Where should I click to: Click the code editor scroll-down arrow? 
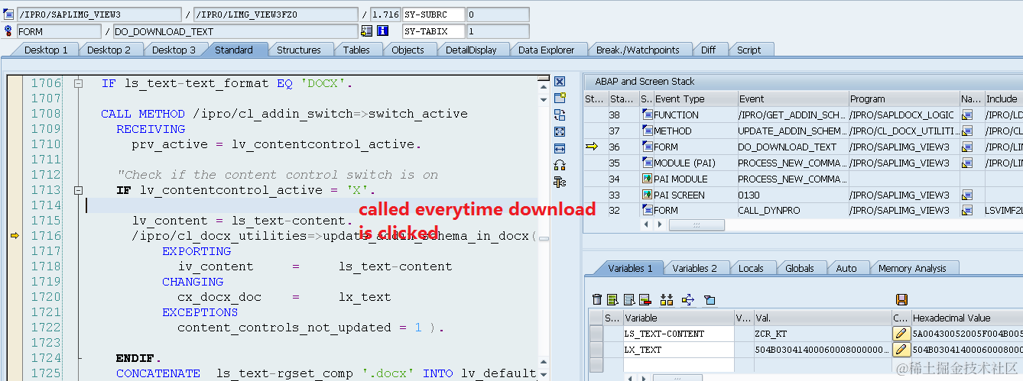pyautogui.click(x=544, y=374)
